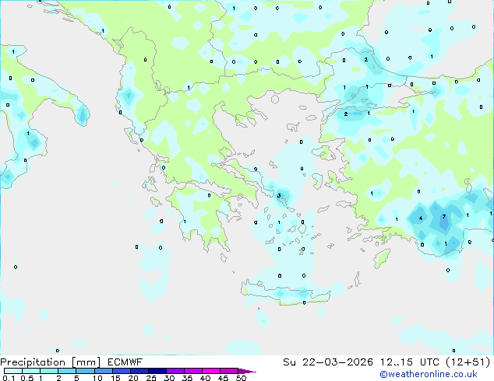Click the precipitation value '4' on the map

(421, 218)
